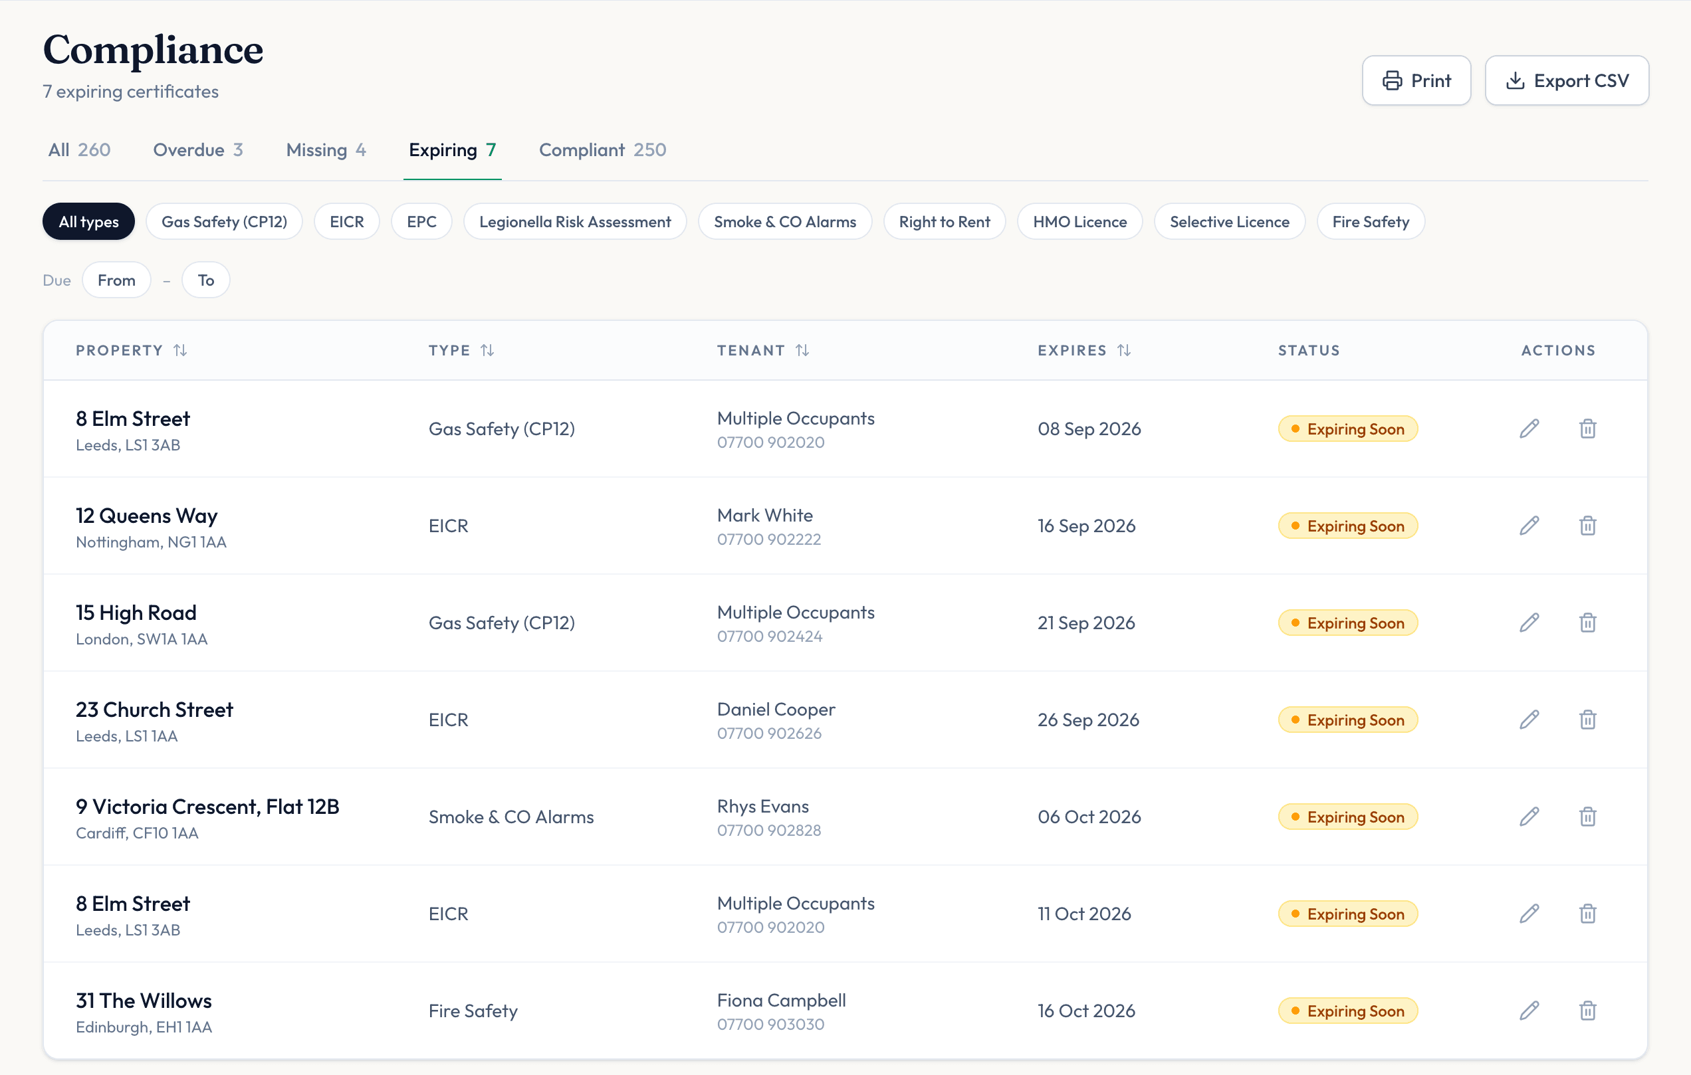Filter by EICR type chip
The width and height of the screenshot is (1691, 1075).
pos(347,222)
